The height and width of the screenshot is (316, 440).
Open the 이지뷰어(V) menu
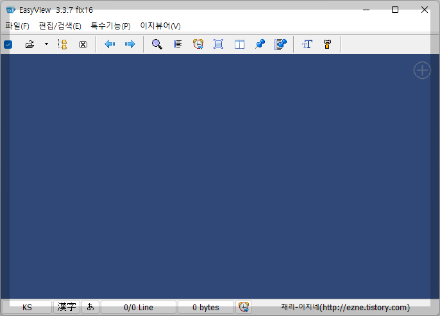[x=160, y=26]
